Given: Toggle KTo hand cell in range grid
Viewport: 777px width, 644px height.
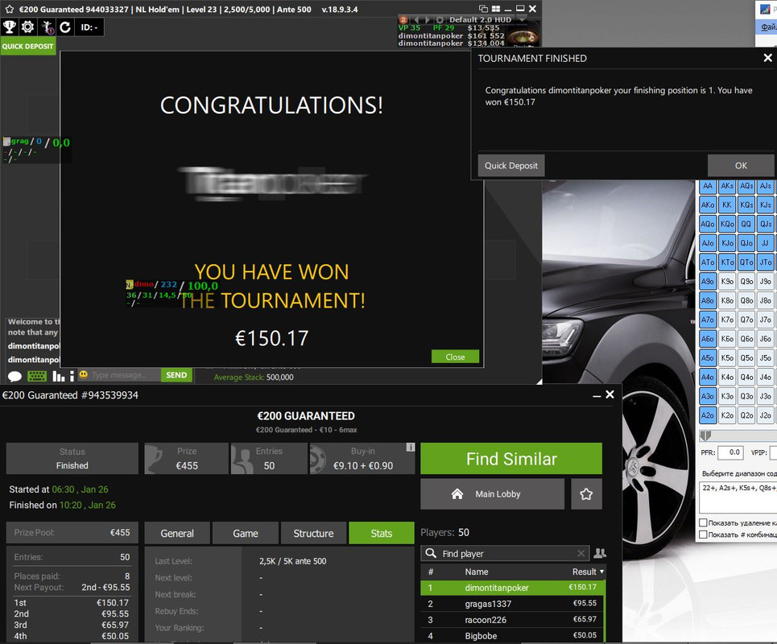Looking at the screenshot, I should click(727, 262).
